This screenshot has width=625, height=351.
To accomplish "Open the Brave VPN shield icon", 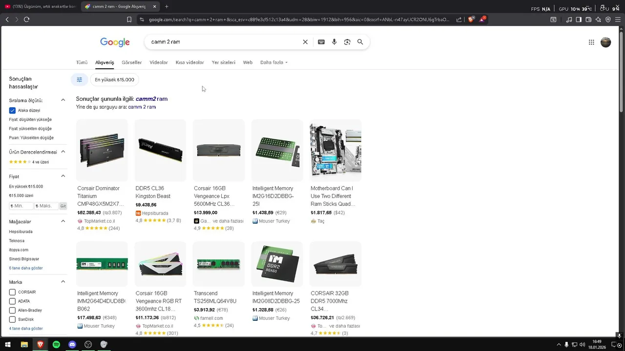I will (608, 19).
